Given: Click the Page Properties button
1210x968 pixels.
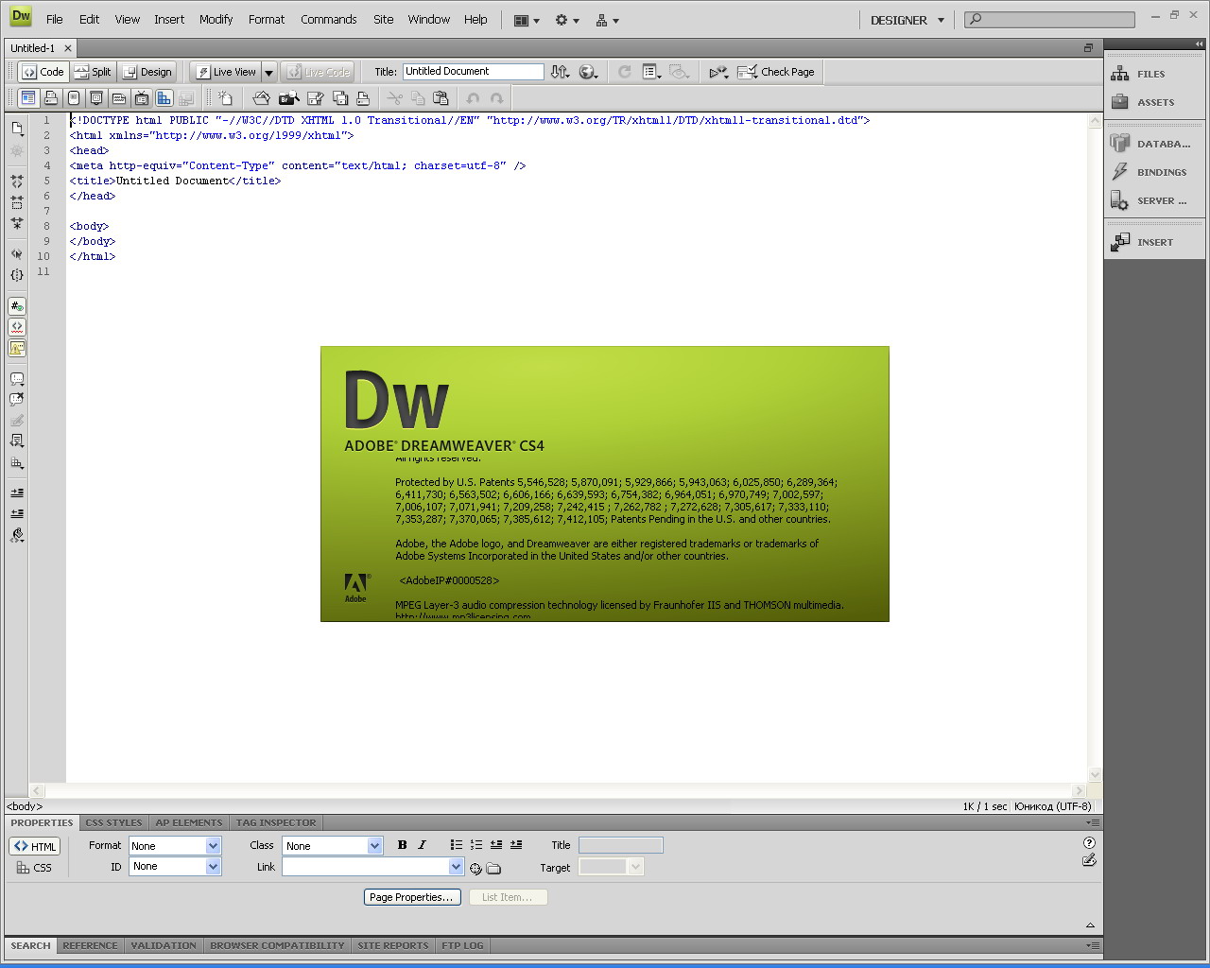Looking at the screenshot, I should (411, 897).
